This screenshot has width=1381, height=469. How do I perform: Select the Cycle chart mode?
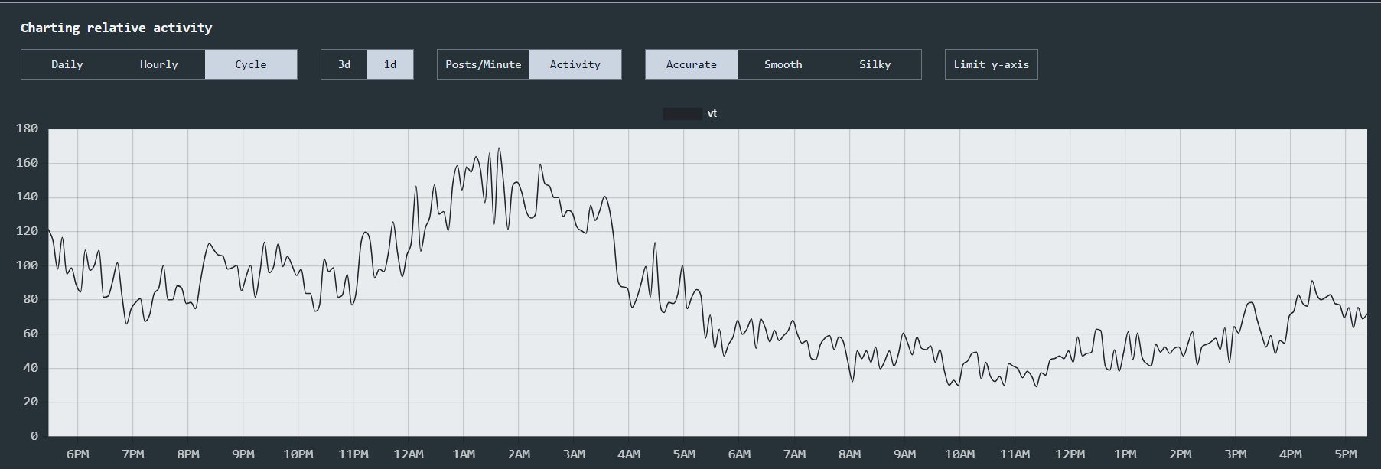(x=251, y=64)
